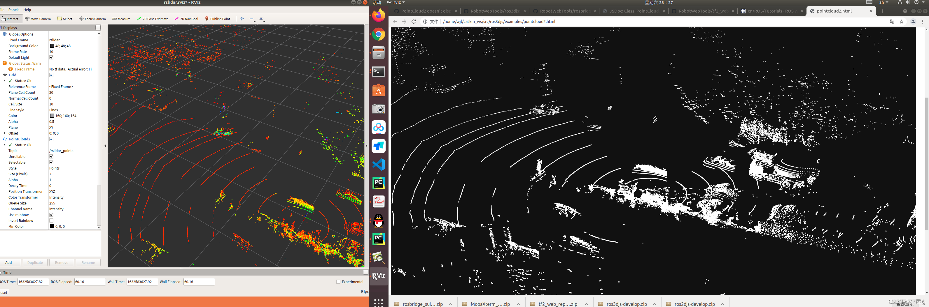Select the Global Options tree item
Image resolution: width=929 pixels, height=307 pixels.
tap(21, 34)
